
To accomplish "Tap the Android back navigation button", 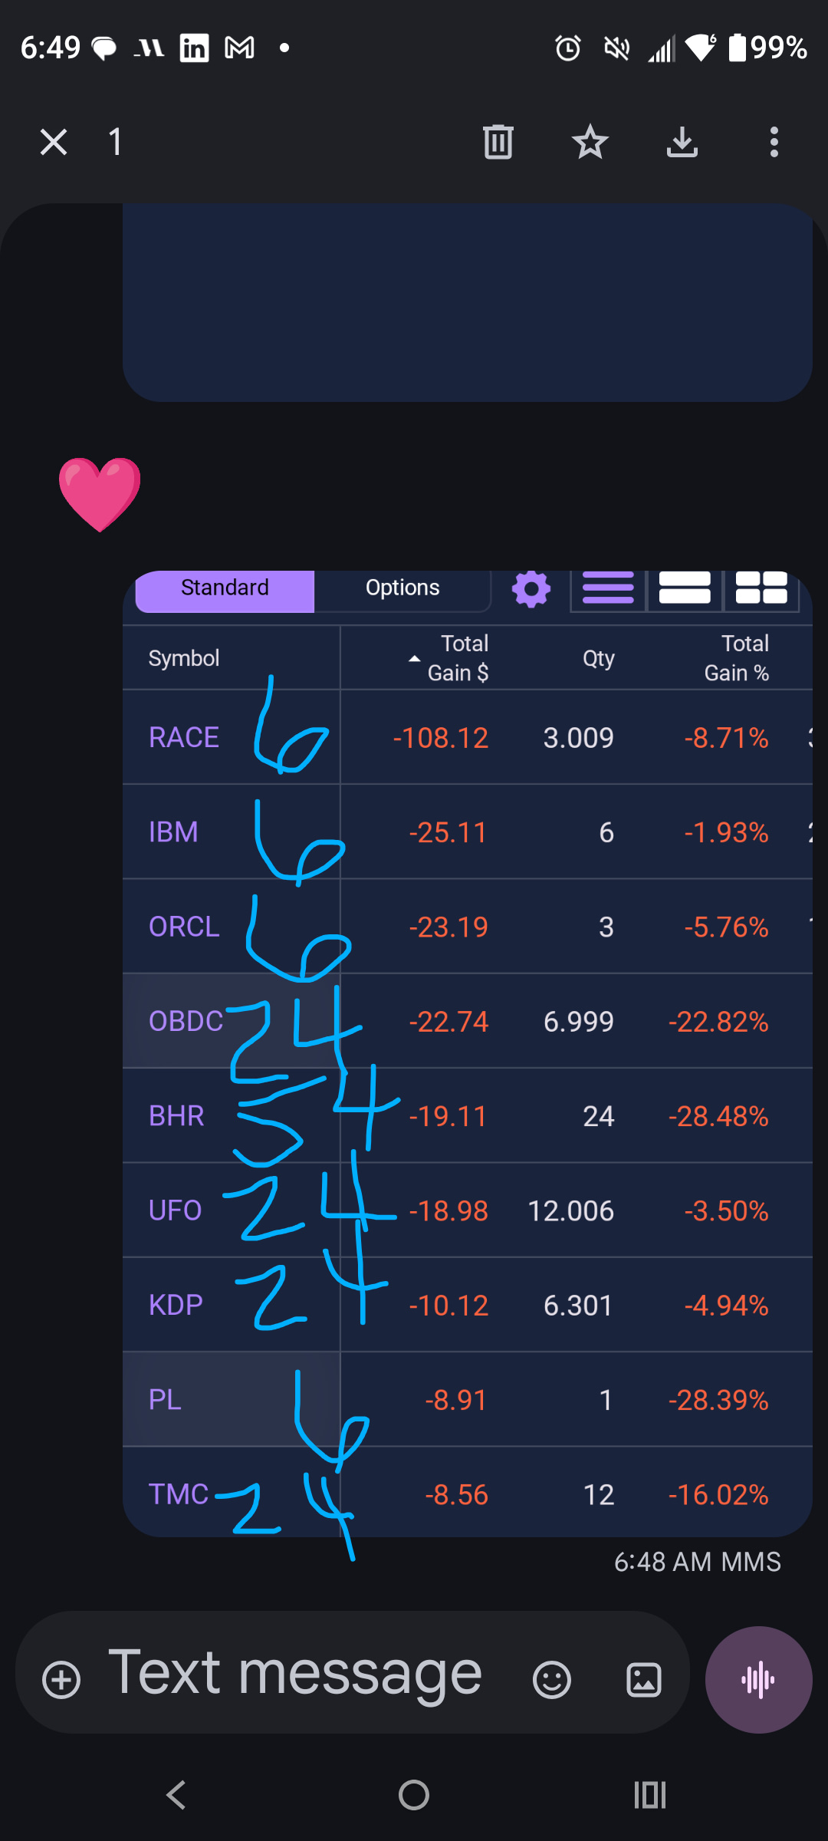I will point(176,1795).
